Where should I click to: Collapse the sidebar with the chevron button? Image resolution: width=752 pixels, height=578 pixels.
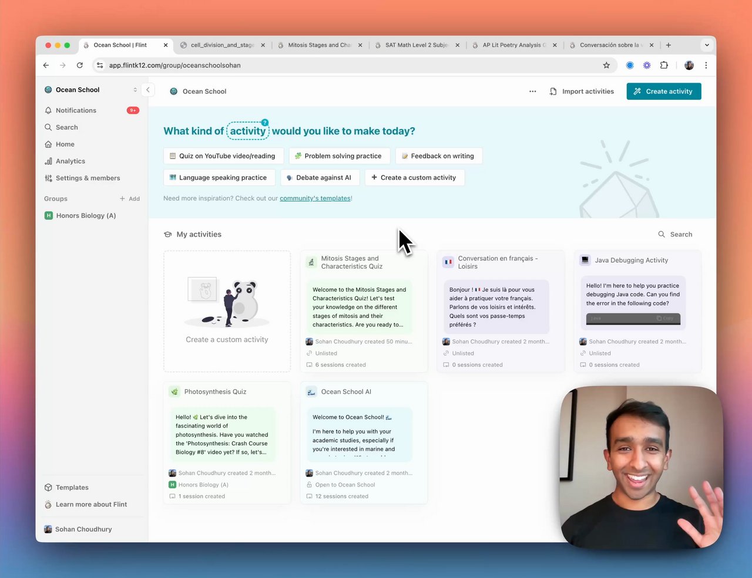(x=148, y=90)
